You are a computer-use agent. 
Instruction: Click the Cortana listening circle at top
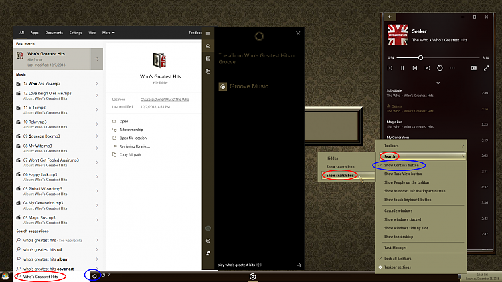[x=259, y=37]
